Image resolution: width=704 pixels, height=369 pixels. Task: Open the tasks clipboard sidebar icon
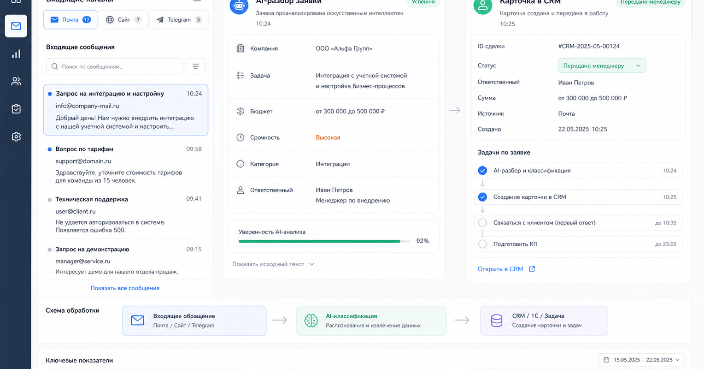tap(16, 109)
